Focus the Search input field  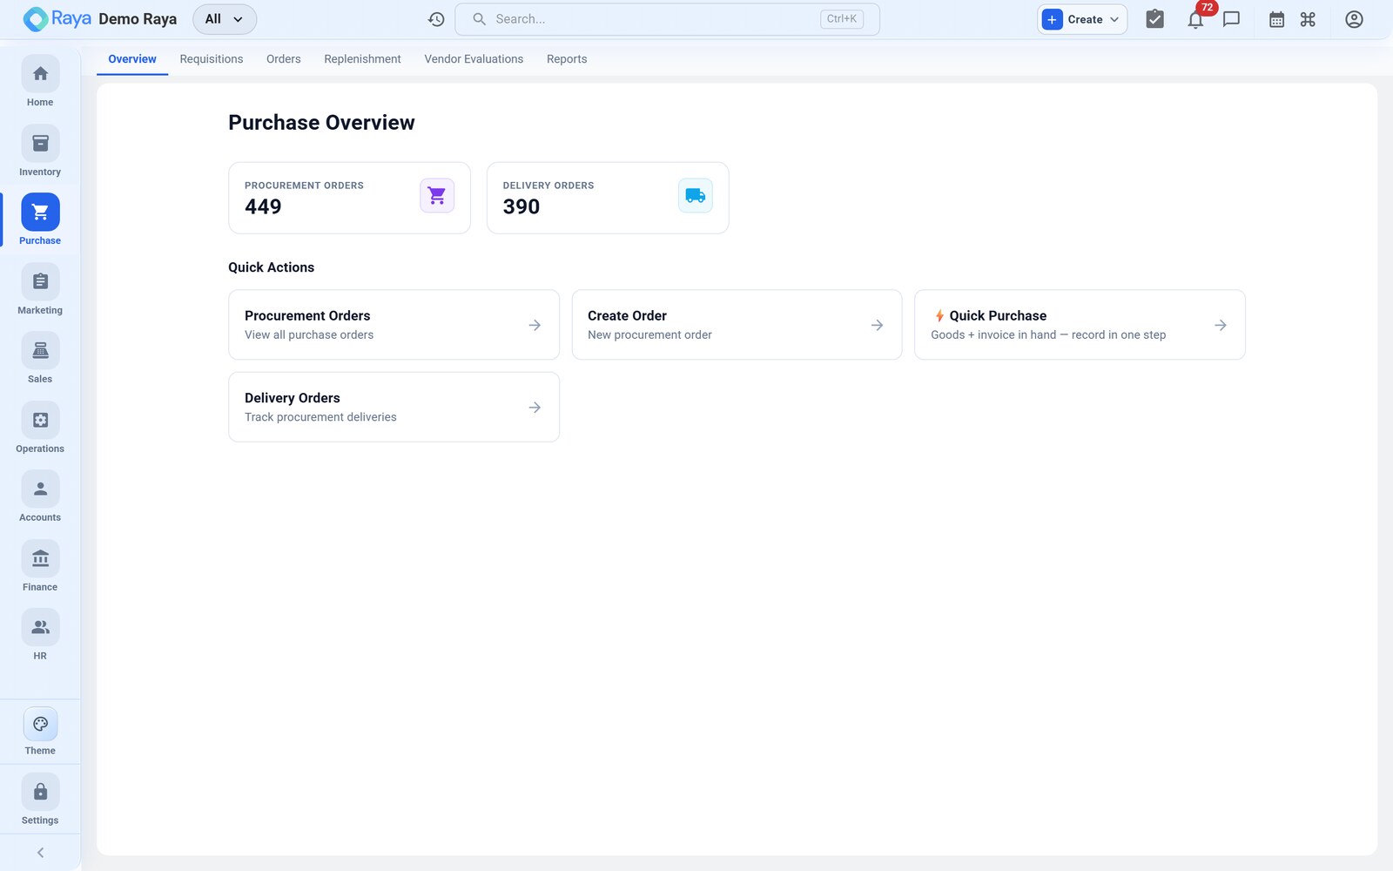(x=667, y=19)
